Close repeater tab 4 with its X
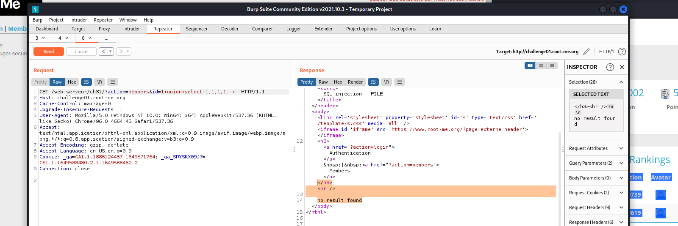Screen dimensions: 678x226 (67, 38)
